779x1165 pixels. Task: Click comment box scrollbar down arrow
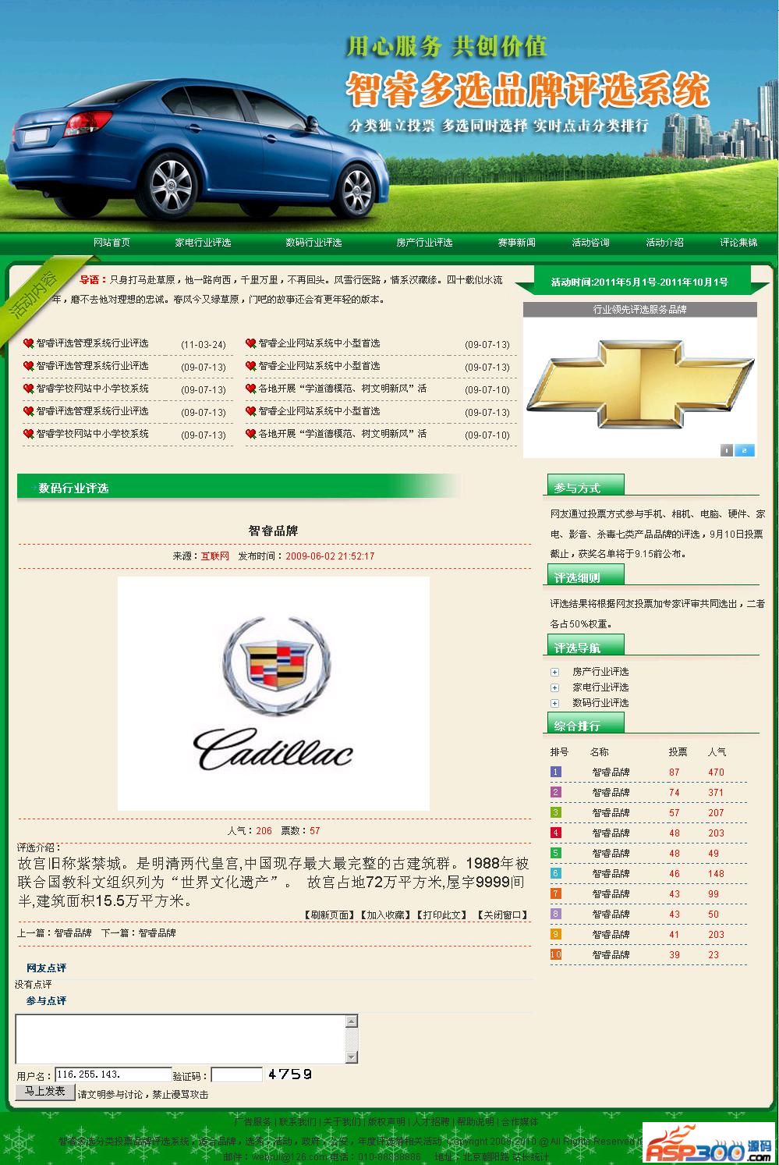coord(352,1057)
